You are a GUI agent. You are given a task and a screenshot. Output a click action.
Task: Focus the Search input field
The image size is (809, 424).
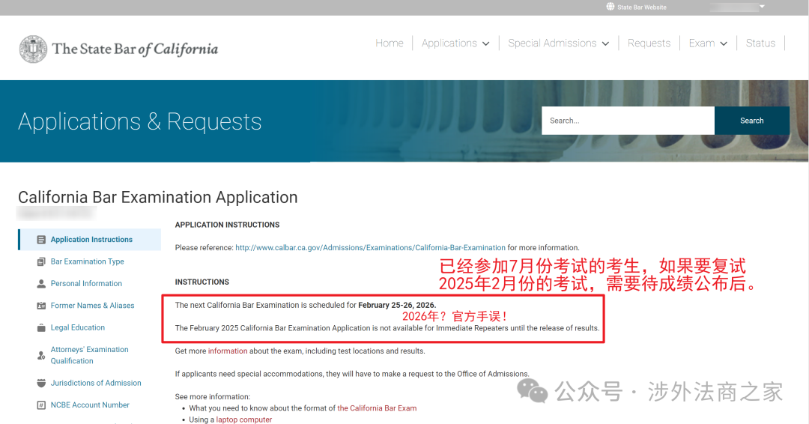[x=628, y=121]
